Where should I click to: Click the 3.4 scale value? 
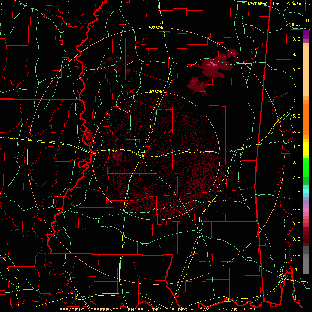(296, 162)
